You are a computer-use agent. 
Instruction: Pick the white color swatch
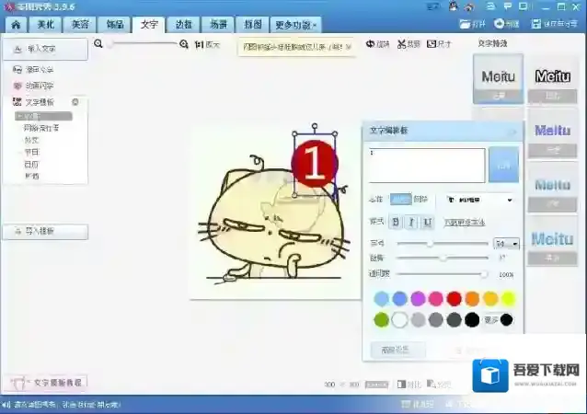(x=399, y=320)
